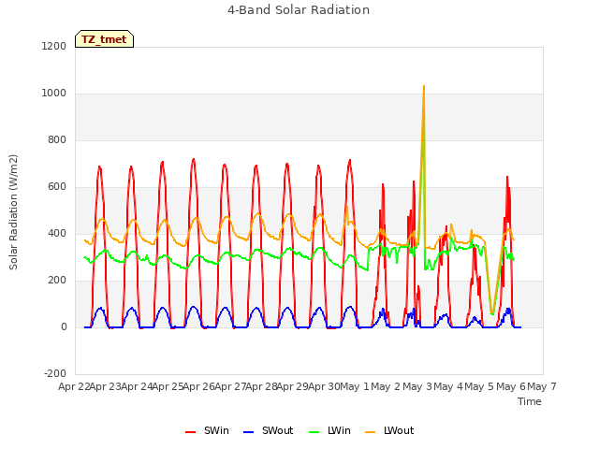Screen dimensions: 599x449
Task: Click the red SWin legend color marker
Action: click(190, 432)
